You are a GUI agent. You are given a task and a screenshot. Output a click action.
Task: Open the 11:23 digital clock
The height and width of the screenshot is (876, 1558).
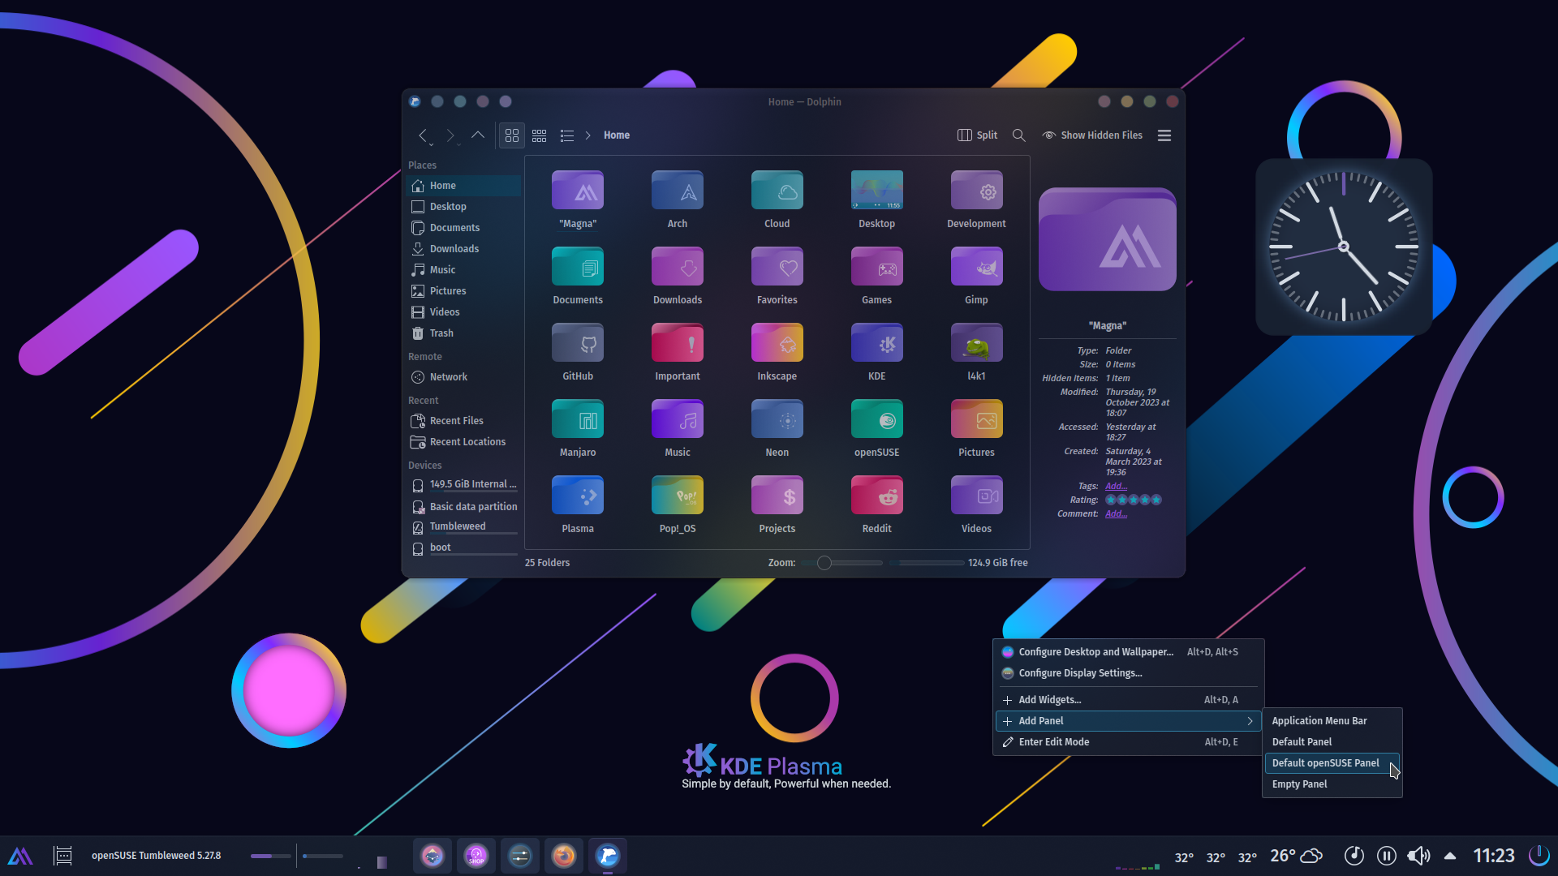pos(1494,856)
